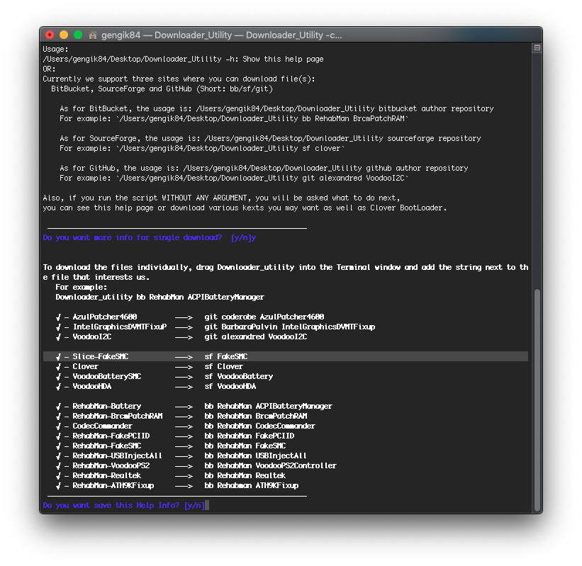This screenshot has height=566, width=582.
Task: Click the 'git alexandred VoodooI2C' example line
Action: [234, 178]
